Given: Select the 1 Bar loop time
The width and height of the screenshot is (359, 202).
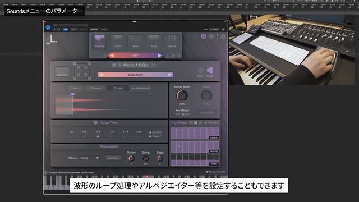Looking at the screenshot, I should 70,136.
